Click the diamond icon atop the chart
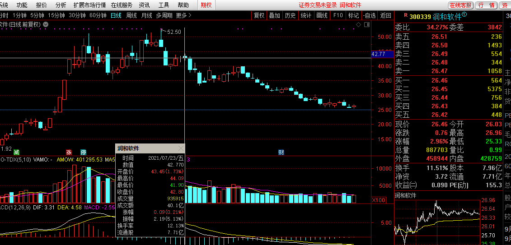The height and width of the screenshot is (245, 511). point(358,24)
